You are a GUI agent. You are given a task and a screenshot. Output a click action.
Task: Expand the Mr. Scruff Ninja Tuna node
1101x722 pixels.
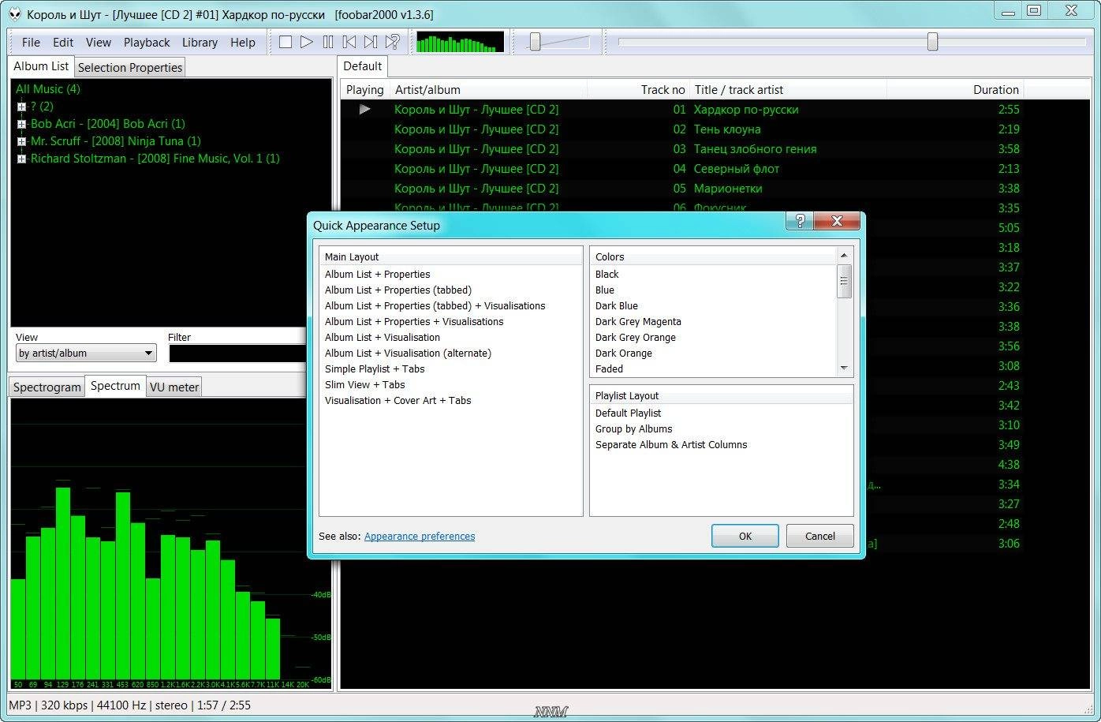(x=22, y=141)
